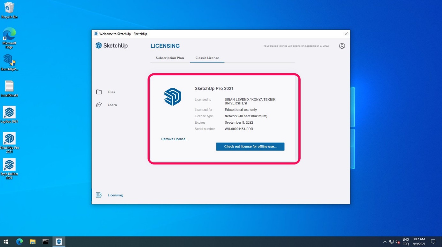Click the large SketchUp Pro 2021 license logo
442x247 pixels.
[x=173, y=97]
